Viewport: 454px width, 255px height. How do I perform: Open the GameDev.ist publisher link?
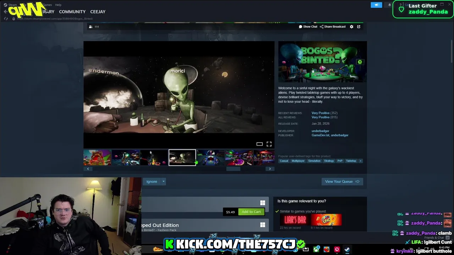point(320,135)
